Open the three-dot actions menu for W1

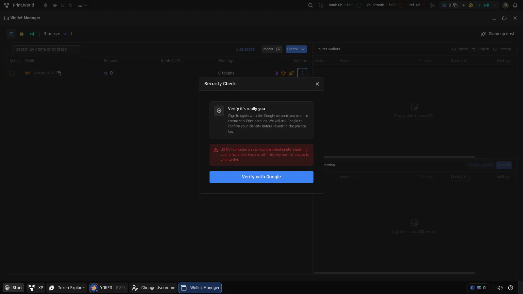click(x=302, y=73)
